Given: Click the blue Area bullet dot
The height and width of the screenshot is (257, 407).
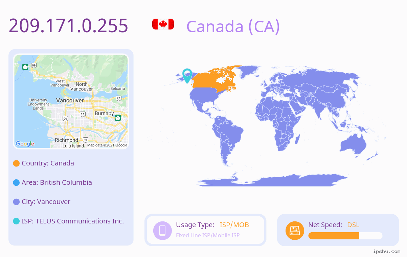Looking at the screenshot, I should (x=16, y=183).
